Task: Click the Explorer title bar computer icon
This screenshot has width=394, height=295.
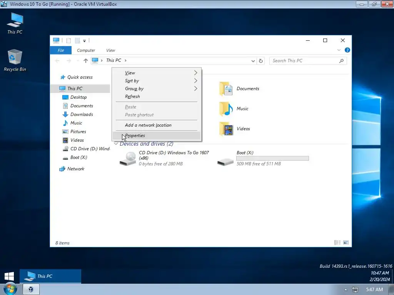Action: point(56,40)
